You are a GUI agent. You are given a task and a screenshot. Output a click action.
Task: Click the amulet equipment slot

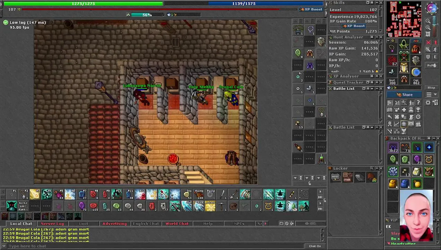tap(392, 48)
